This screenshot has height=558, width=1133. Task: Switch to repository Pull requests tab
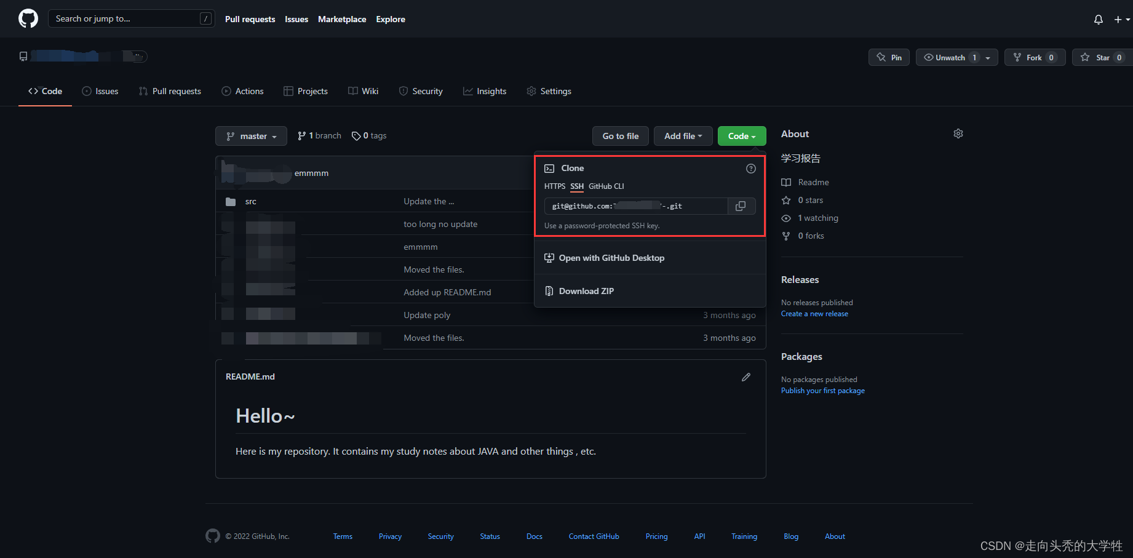(170, 91)
